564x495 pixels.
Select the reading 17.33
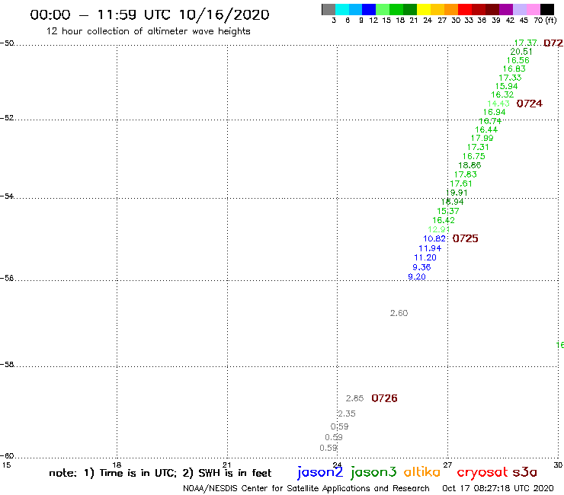pos(510,78)
